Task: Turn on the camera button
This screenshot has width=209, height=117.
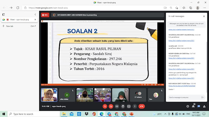Action: tap(111, 106)
